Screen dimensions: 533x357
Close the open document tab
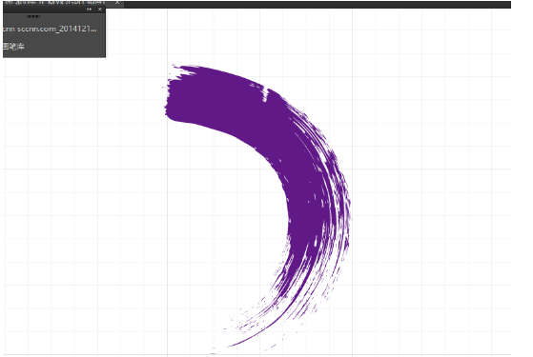tap(117, 3)
